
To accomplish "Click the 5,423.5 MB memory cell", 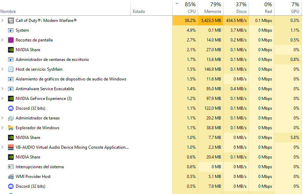I will 211,21.
